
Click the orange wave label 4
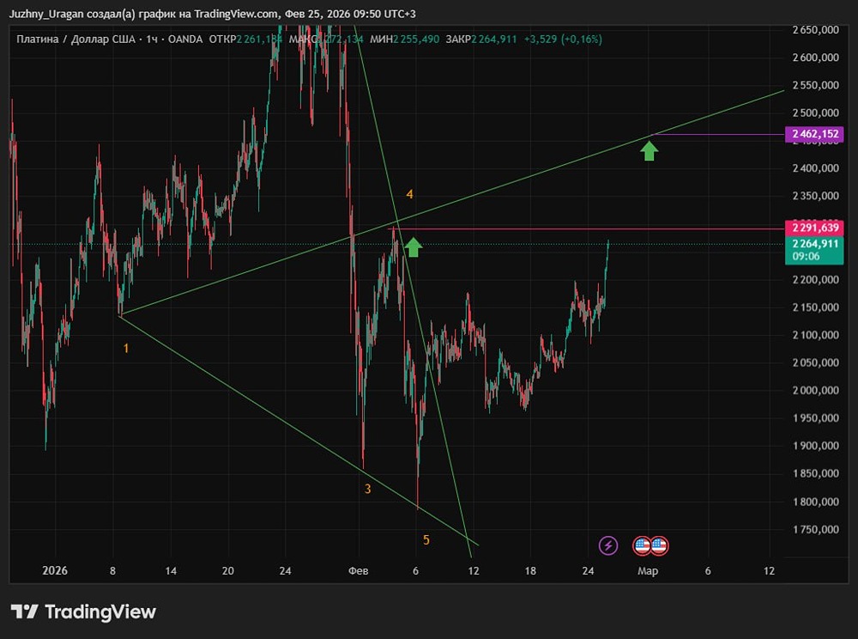pos(409,194)
